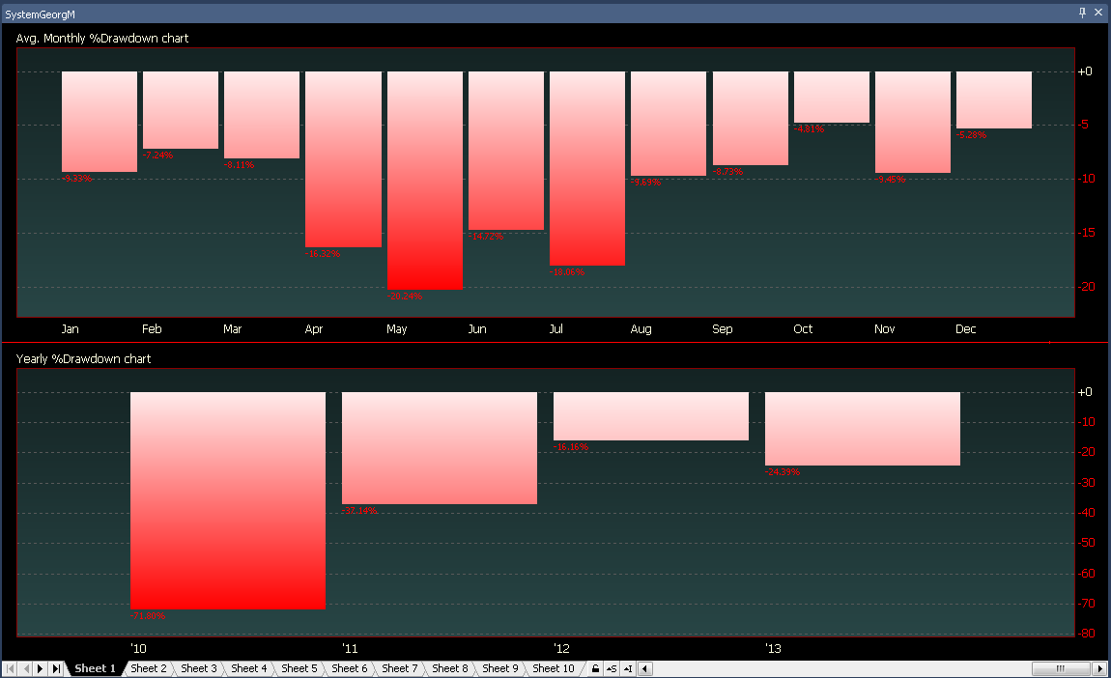Click the 'Dec' month axis label
This screenshot has width=1111, height=678.
coord(966,328)
